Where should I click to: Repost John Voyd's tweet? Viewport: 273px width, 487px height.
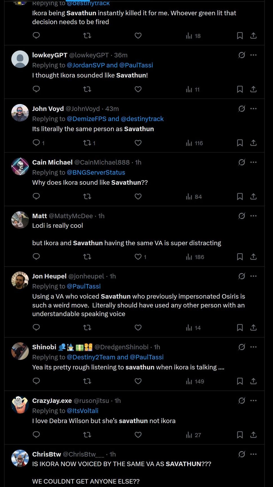87,143
